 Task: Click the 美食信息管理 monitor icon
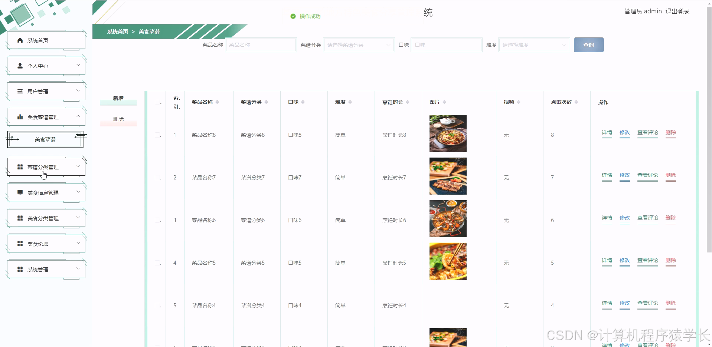coord(20,192)
